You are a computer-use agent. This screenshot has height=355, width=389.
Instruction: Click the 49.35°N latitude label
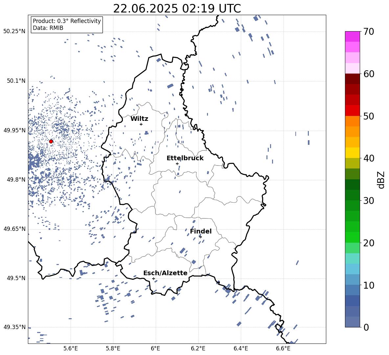coord(14,327)
